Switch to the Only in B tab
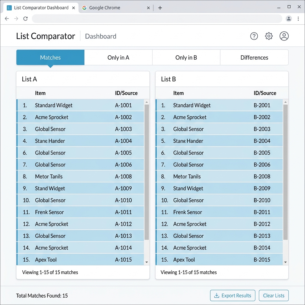 click(186, 57)
